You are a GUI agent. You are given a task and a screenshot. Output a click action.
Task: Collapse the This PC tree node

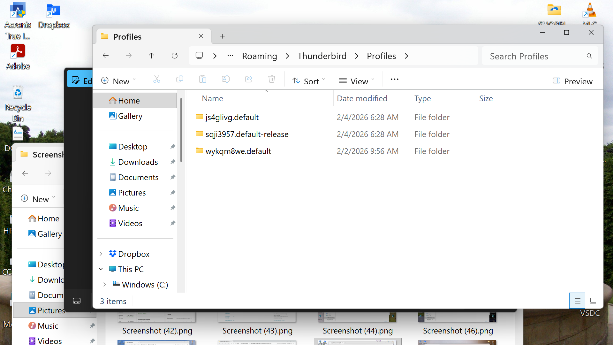[x=101, y=269]
